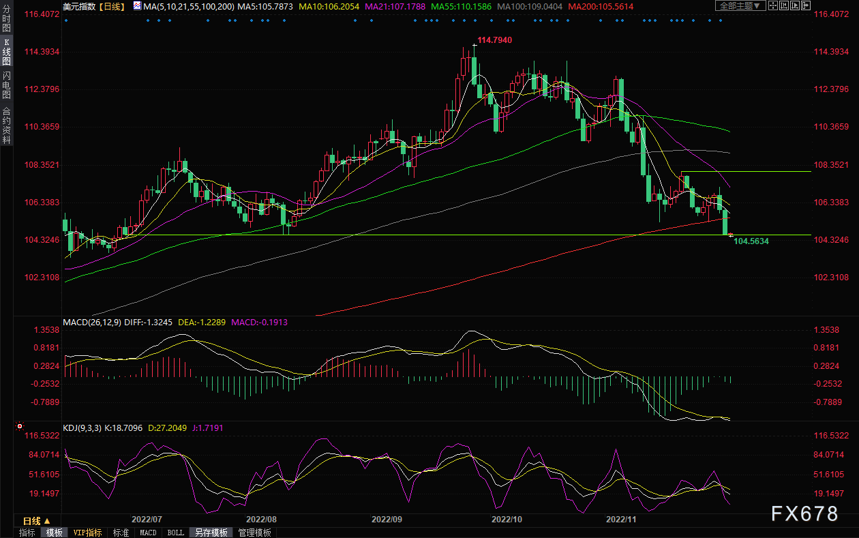859x538 pixels.
Task: Click the crosshair cursor icon
Action: 772,5
